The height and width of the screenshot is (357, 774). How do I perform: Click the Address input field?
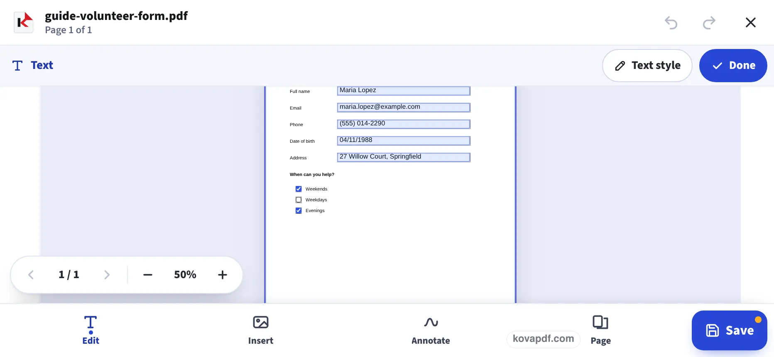tap(404, 157)
